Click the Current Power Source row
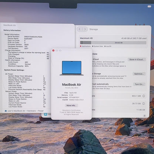The image size is (154, 154). pos(27,103)
